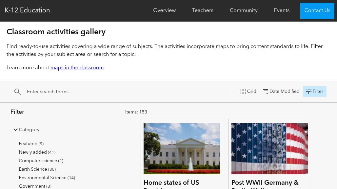Click the Contact Us button
The image size is (337, 189).
pyautogui.click(x=317, y=10)
